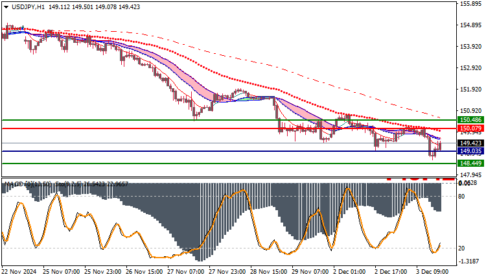Image resolution: width=486 pixels, height=279 pixels.
Task: Open the chart menu triangle beside USDJPY,H1
Action: tap(6, 7)
